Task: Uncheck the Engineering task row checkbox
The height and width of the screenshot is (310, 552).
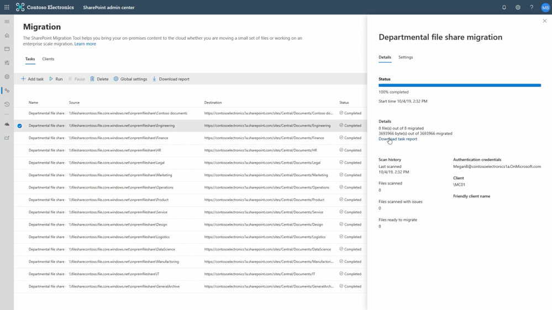Action: click(20, 125)
